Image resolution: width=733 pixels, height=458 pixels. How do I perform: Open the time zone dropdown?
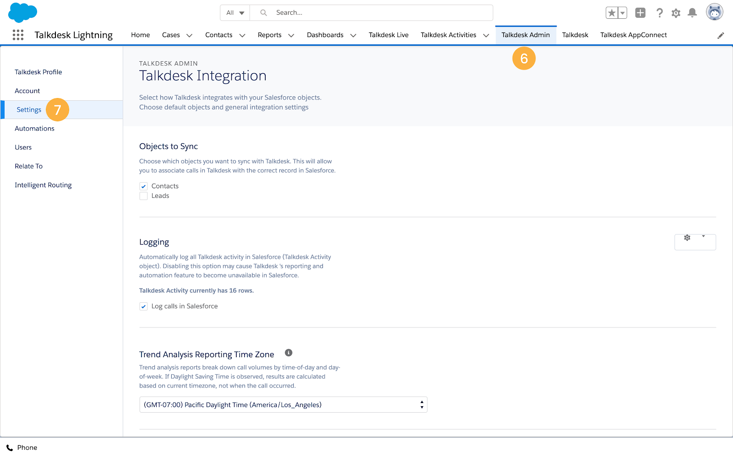(x=283, y=405)
